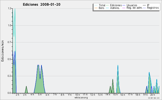
Task: Click the 0.5 y-axis value
Action: coord(9,59)
